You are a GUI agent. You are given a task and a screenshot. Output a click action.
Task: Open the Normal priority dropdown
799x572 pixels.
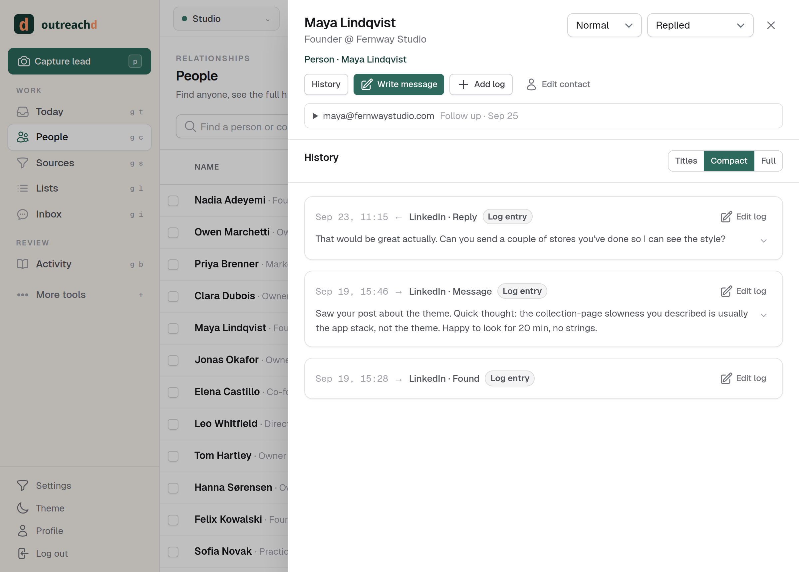(604, 25)
